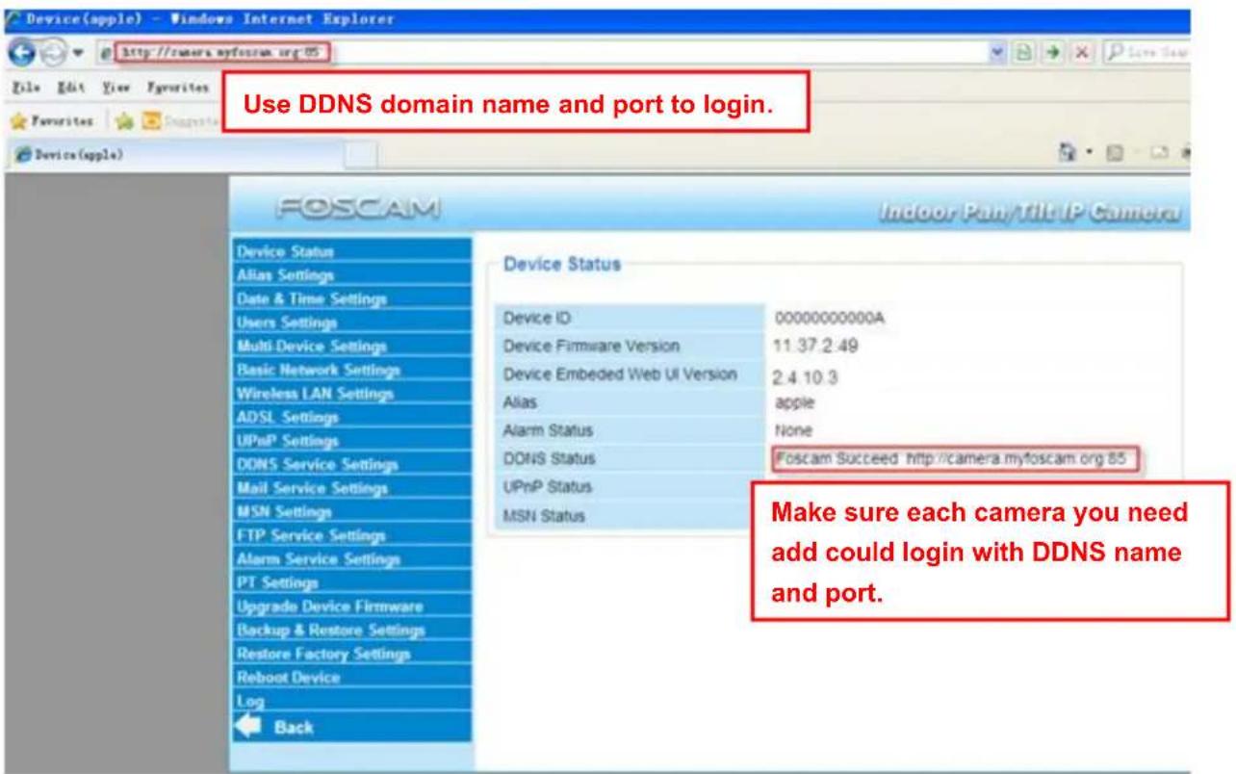This screenshot has width=1236, height=774.
Task: Click the browser Forward arrow button
Action: coord(56,51)
